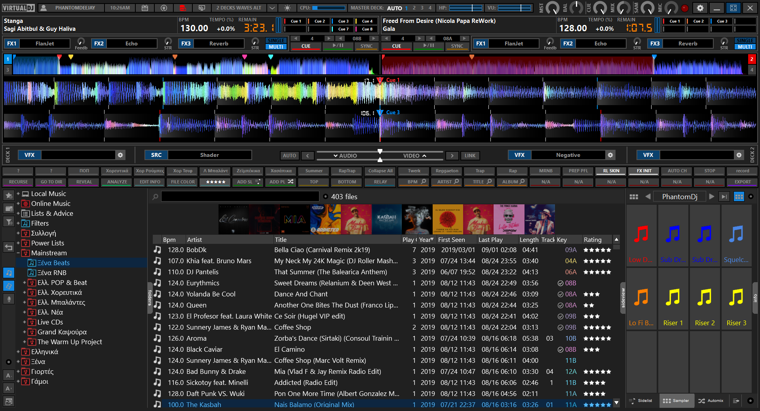Open the layout dropdown next to 2 DECKS WAVES ALT

pyautogui.click(x=272, y=8)
